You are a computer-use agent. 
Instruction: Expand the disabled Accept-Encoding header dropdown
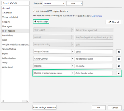(73, 44)
